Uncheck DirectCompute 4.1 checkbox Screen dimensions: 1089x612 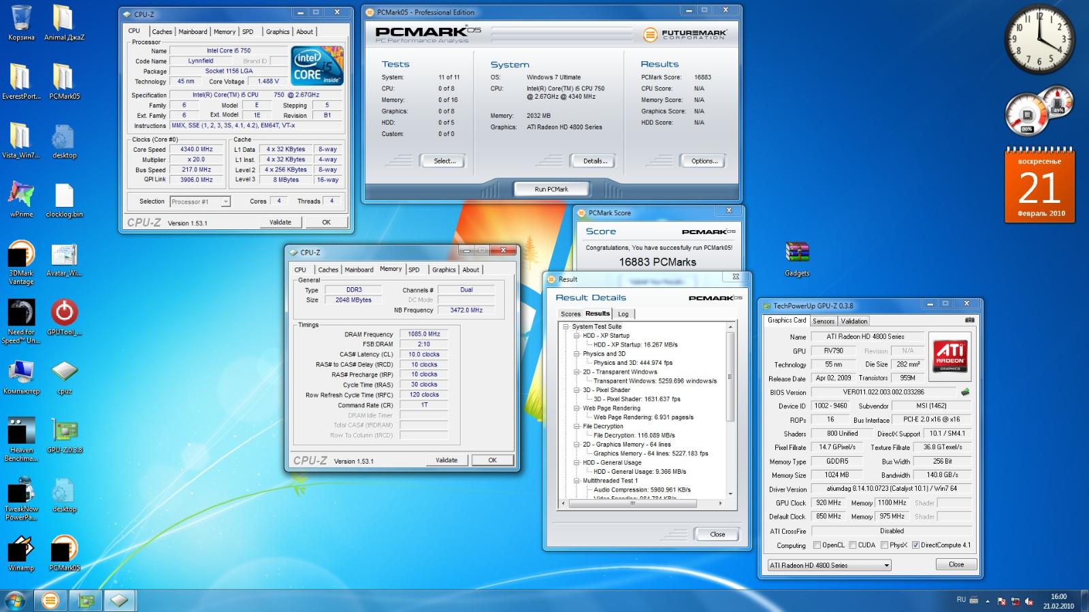pos(915,545)
